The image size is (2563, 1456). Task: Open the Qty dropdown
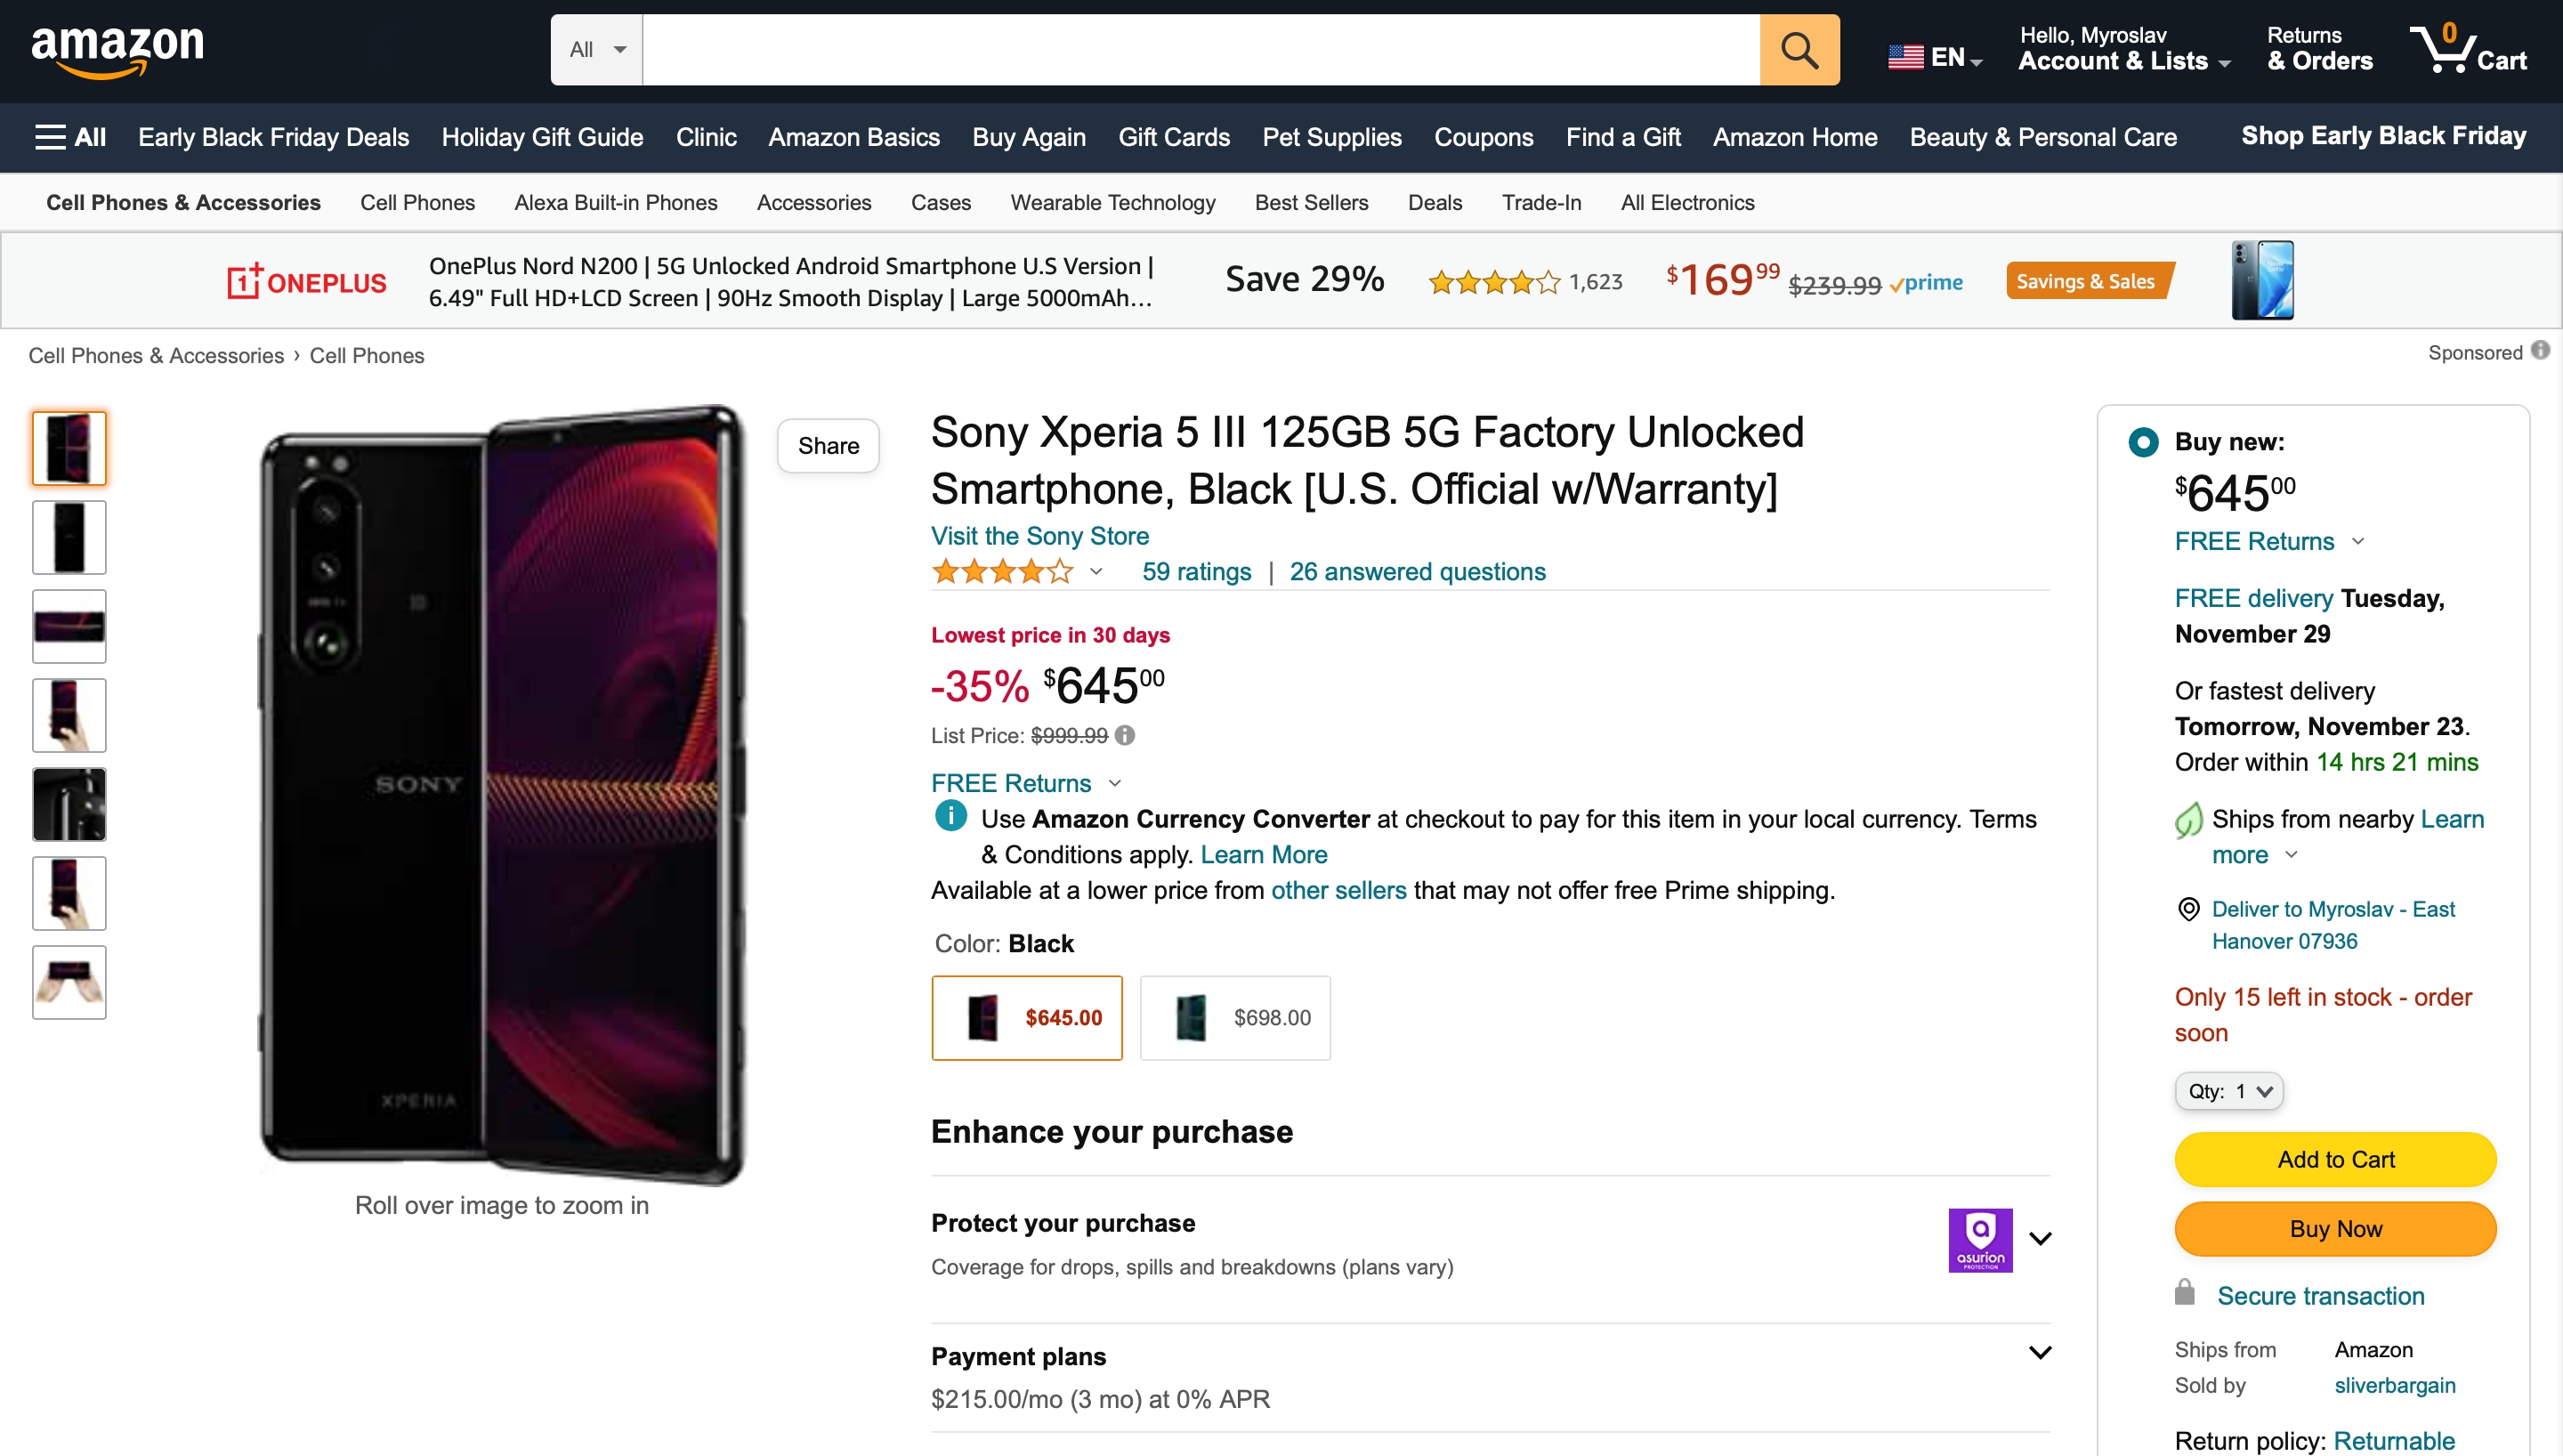(x=2230, y=1091)
